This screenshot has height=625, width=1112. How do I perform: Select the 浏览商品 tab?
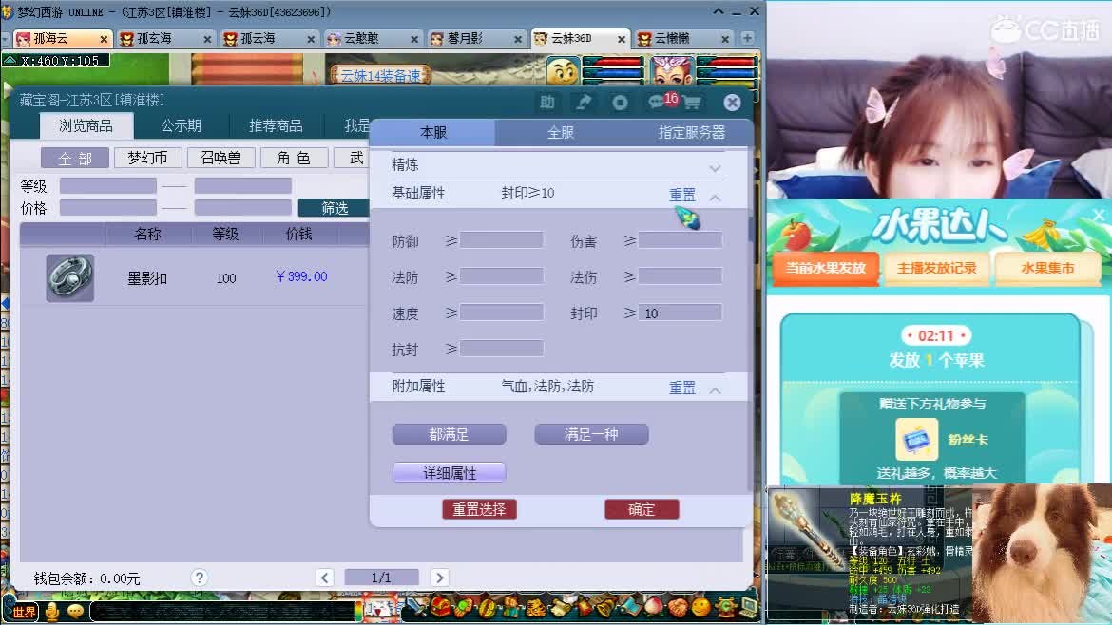(x=86, y=125)
